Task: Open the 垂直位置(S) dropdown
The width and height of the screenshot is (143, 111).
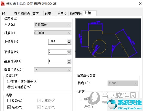Action: [52, 70]
